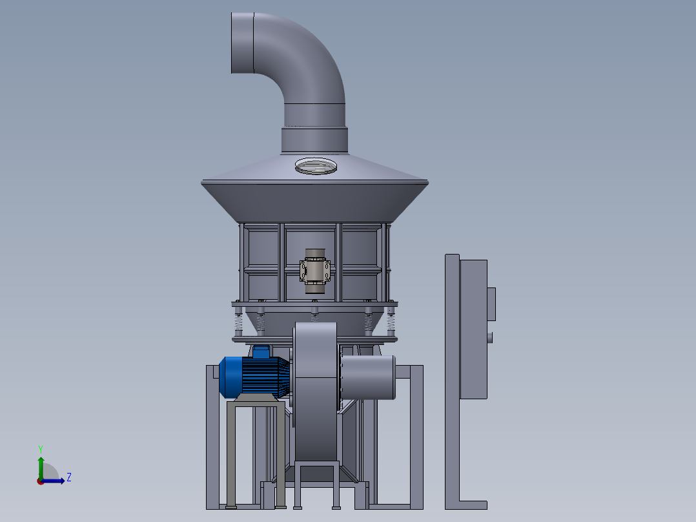Click the green Y axis of the triad

[41, 467]
